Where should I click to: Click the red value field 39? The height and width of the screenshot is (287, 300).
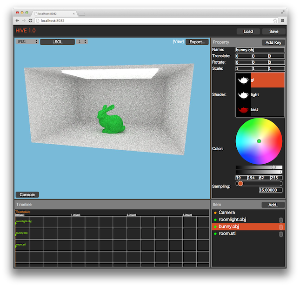[x=241, y=178]
